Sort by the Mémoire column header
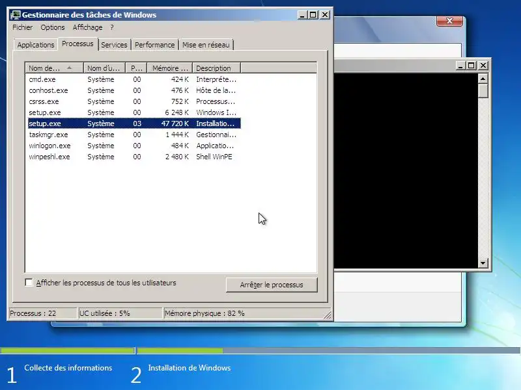Viewport: 521px width, 390px height. [x=170, y=68]
